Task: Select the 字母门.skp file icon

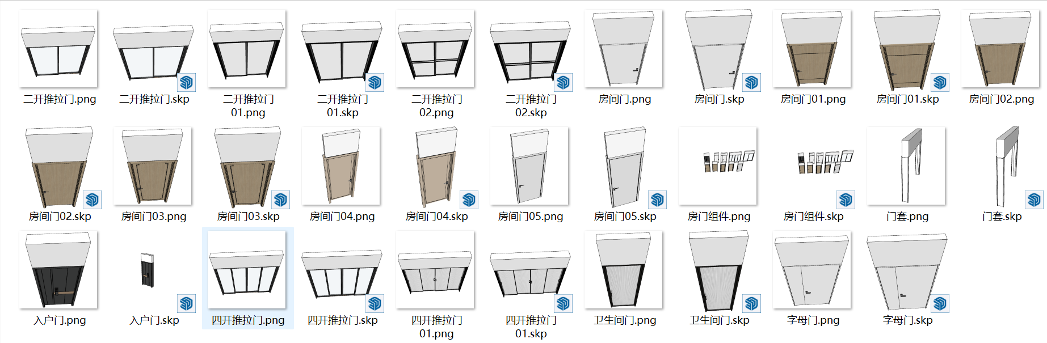Action: tap(907, 271)
